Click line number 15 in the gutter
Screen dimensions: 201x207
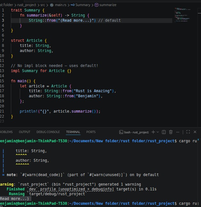[x=2, y=81]
